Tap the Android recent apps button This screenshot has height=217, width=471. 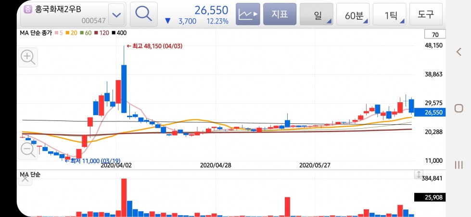[x=458, y=165]
